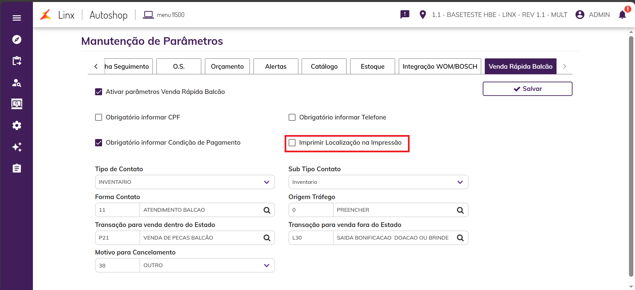
Task: Open the settings gear icon in sidebar
Action: (17, 125)
